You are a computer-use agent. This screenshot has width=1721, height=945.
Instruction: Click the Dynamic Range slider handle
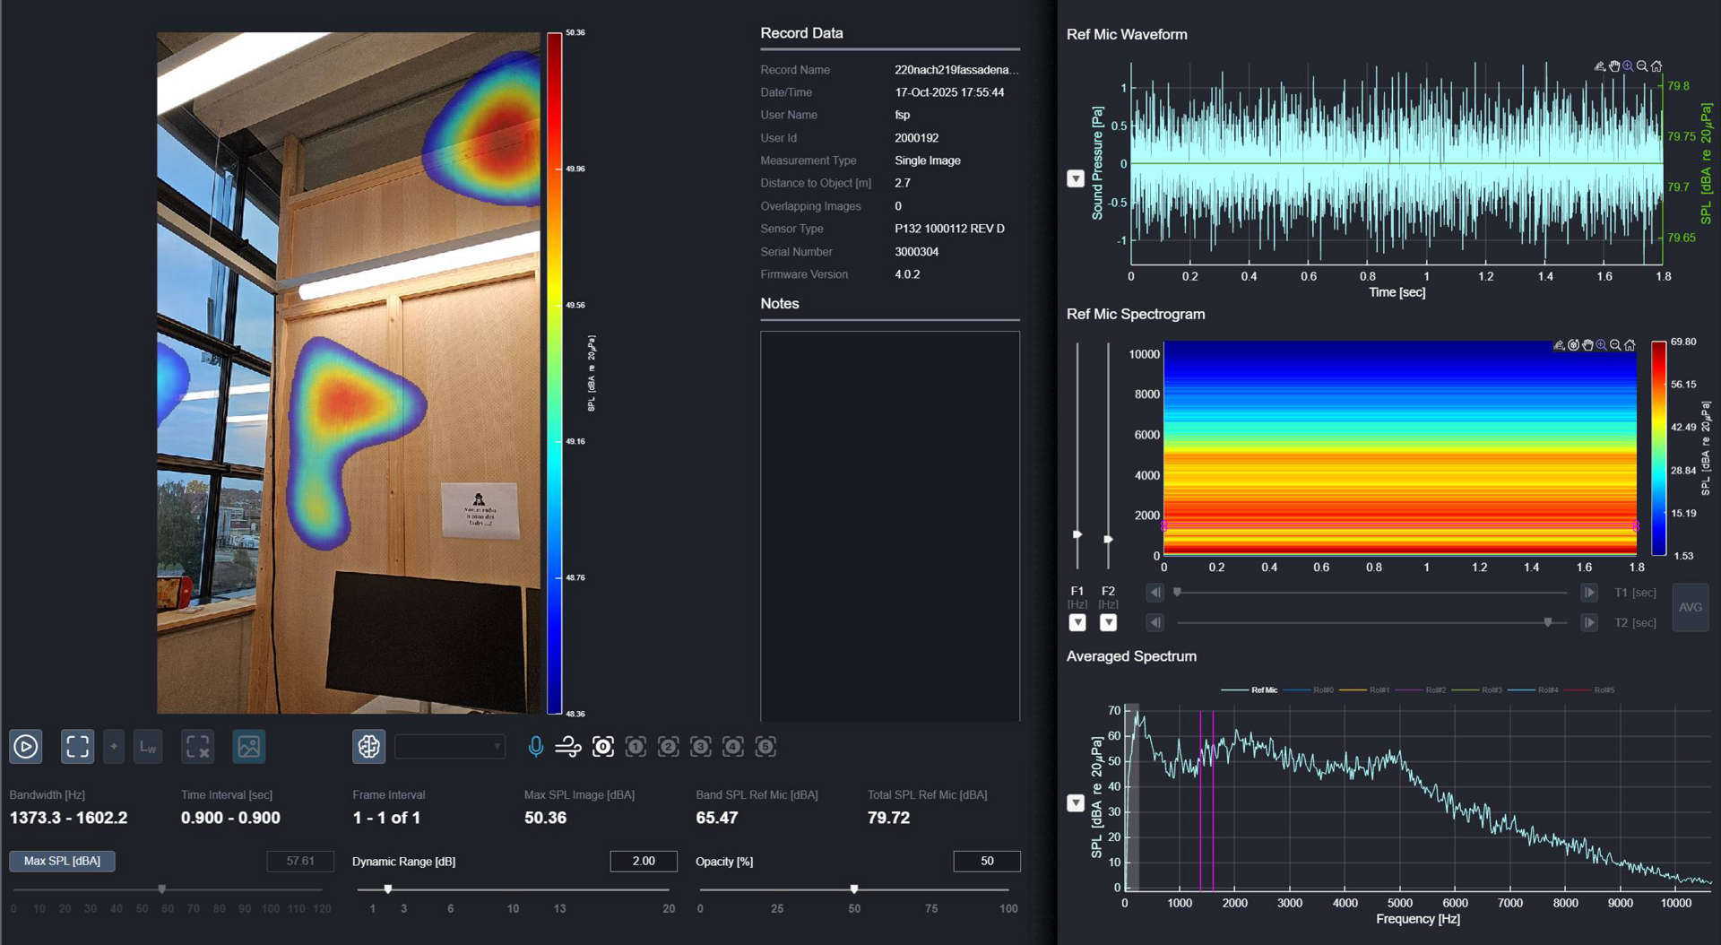tap(388, 889)
